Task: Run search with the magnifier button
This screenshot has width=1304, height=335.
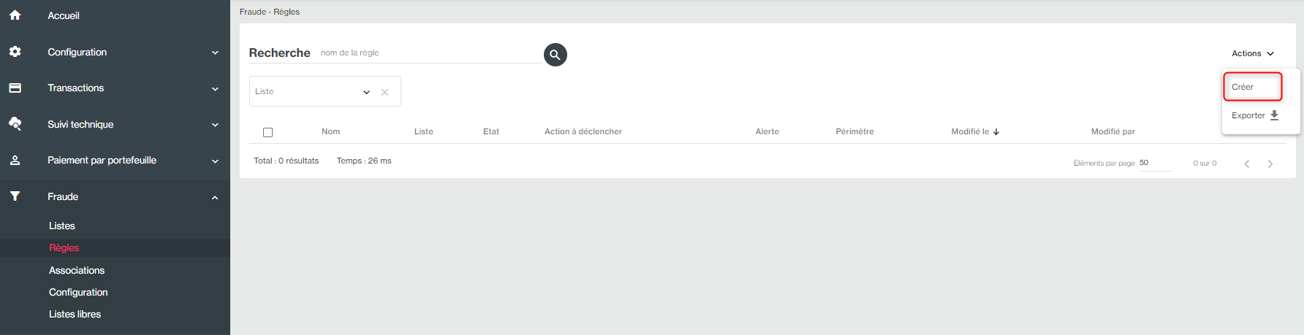Action: [556, 55]
